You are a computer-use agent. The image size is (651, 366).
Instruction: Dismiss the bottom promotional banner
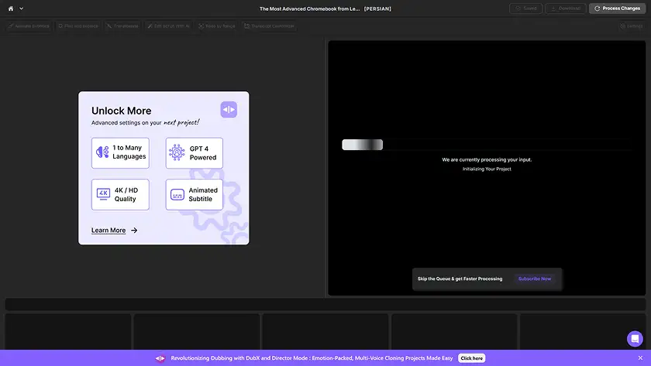pyautogui.click(x=640, y=358)
